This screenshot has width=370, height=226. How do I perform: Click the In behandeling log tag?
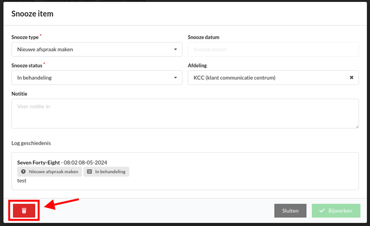(106, 172)
